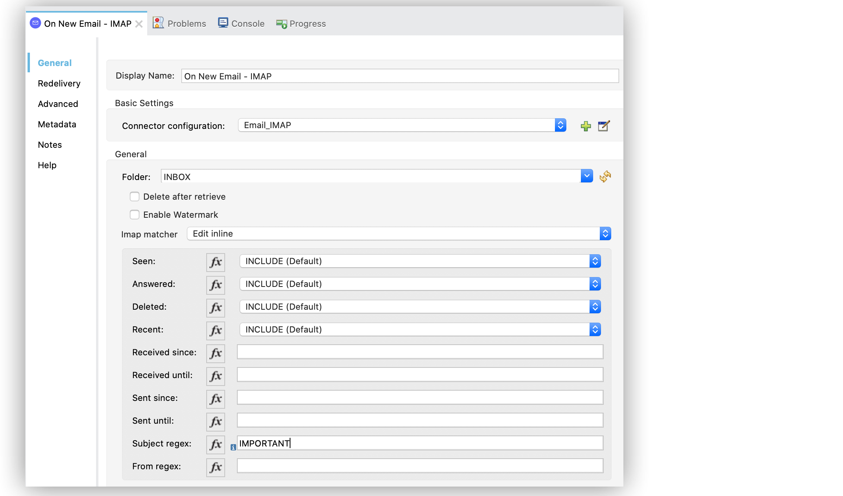Click the IMAP folder refresh icon
This screenshot has width=843, height=496.
[605, 176]
